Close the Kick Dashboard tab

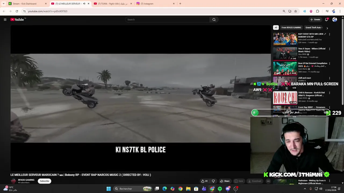pos(46,4)
